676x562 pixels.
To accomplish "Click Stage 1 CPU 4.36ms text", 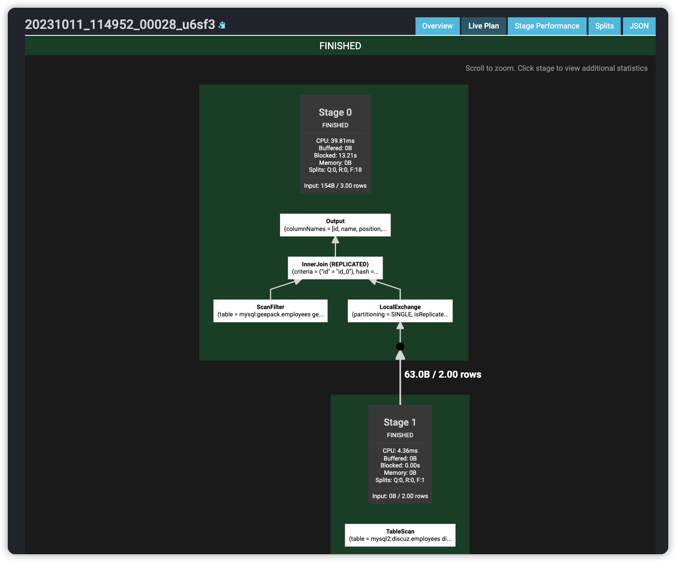I will [x=400, y=451].
